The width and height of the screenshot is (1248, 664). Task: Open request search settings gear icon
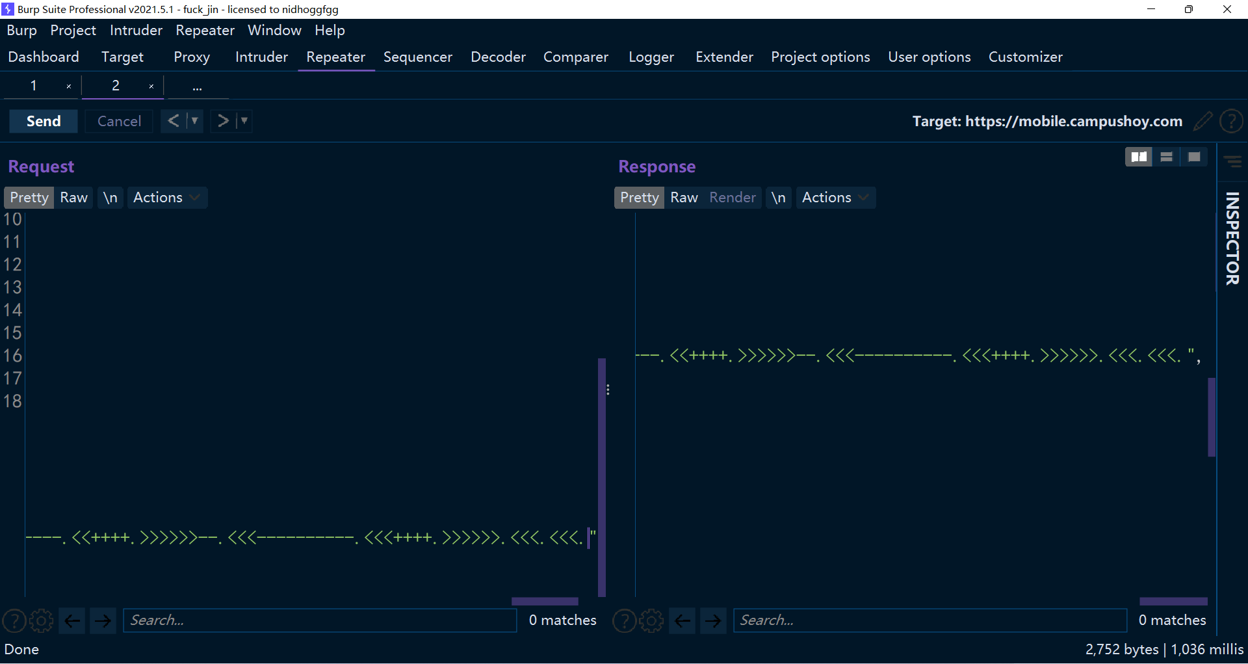click(x=42, y=620)
